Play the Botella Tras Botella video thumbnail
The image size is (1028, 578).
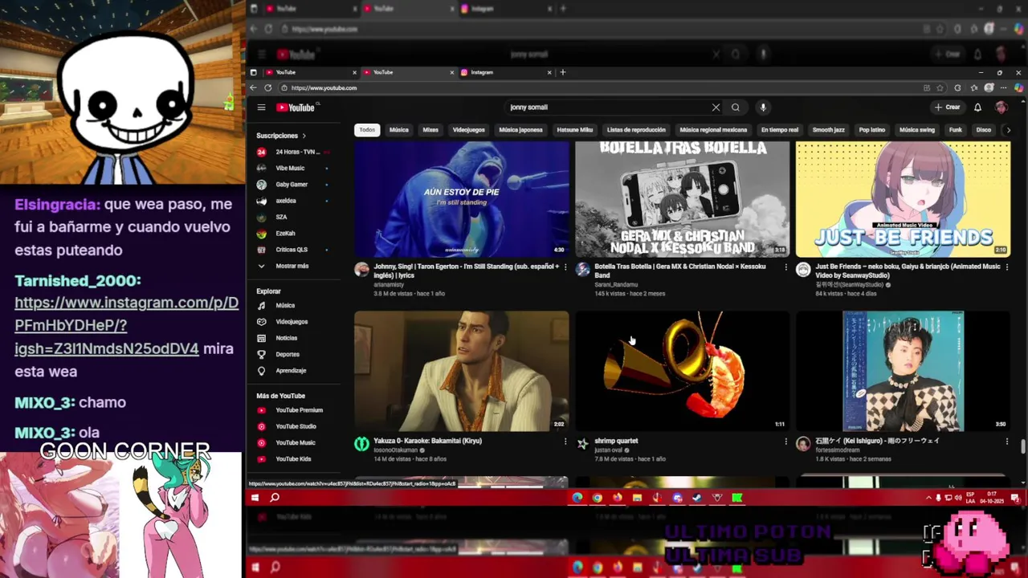point(682,198)
